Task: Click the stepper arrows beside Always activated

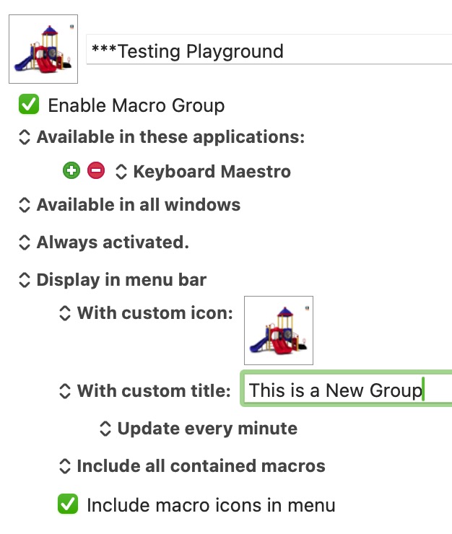Action: [x=25, y=242]
